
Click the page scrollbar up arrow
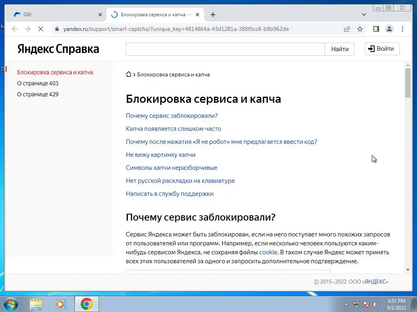pyautogui.click(x=408, y=65)
